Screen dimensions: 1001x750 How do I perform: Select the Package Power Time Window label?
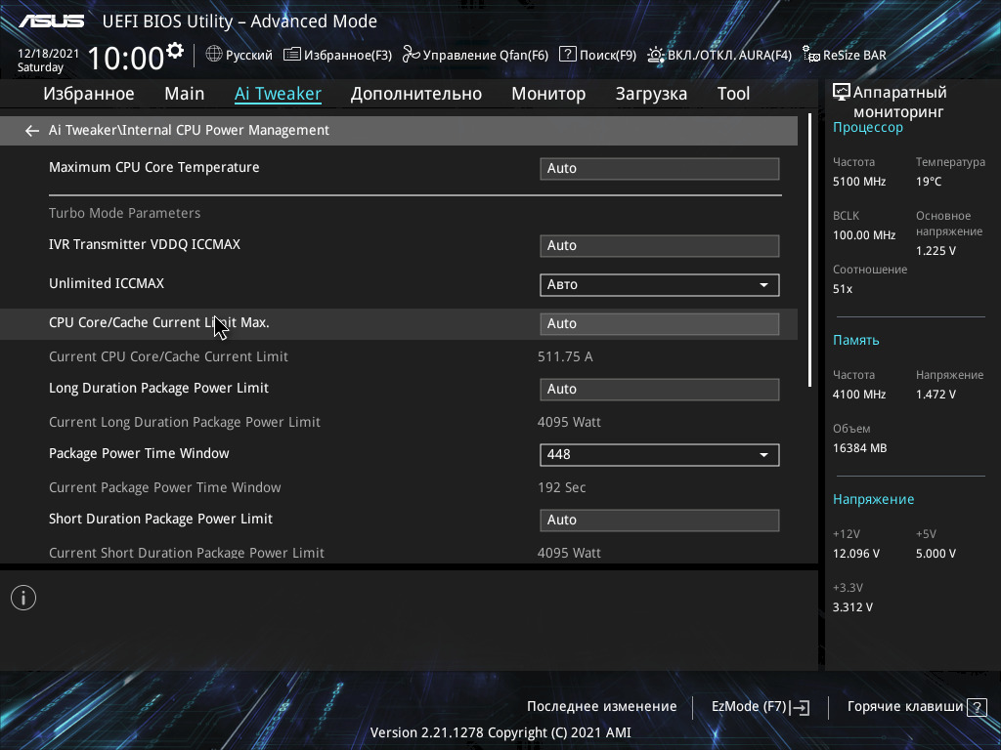pyautogui.click(x=139, y=453)
